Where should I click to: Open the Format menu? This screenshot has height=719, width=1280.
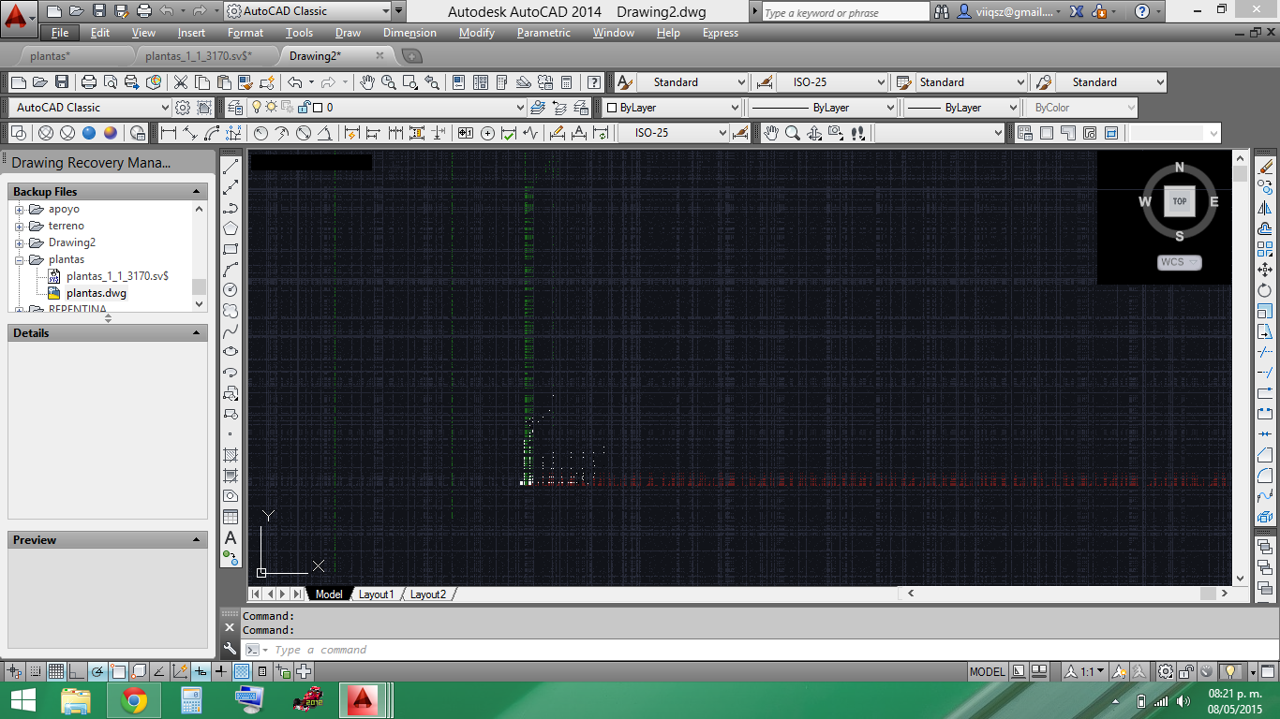[x=246, y=33]
